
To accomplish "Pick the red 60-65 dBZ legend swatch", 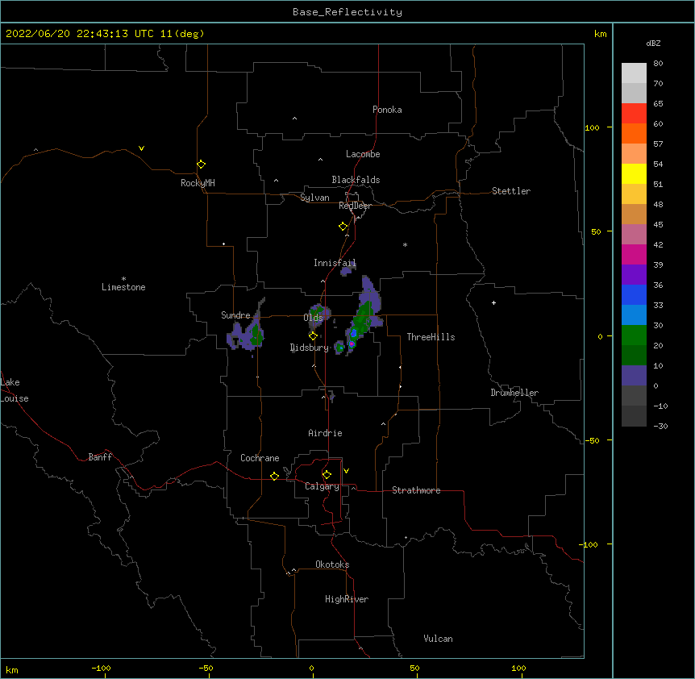I will click(634, 113).
